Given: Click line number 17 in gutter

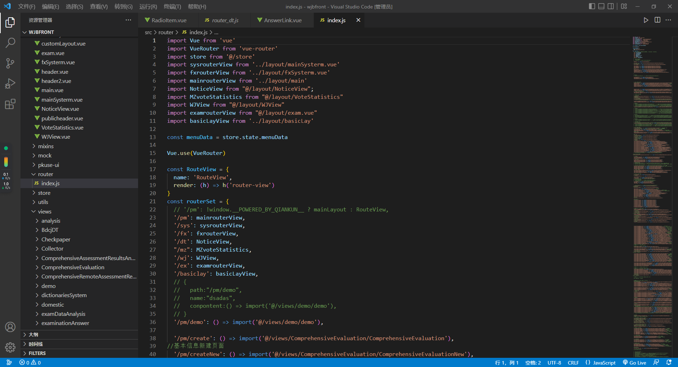Looking at the screenshot, I should coord(153,169).
